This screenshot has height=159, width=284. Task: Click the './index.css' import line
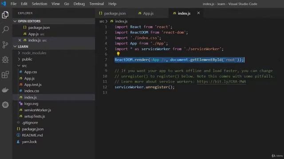coord(138,38)
